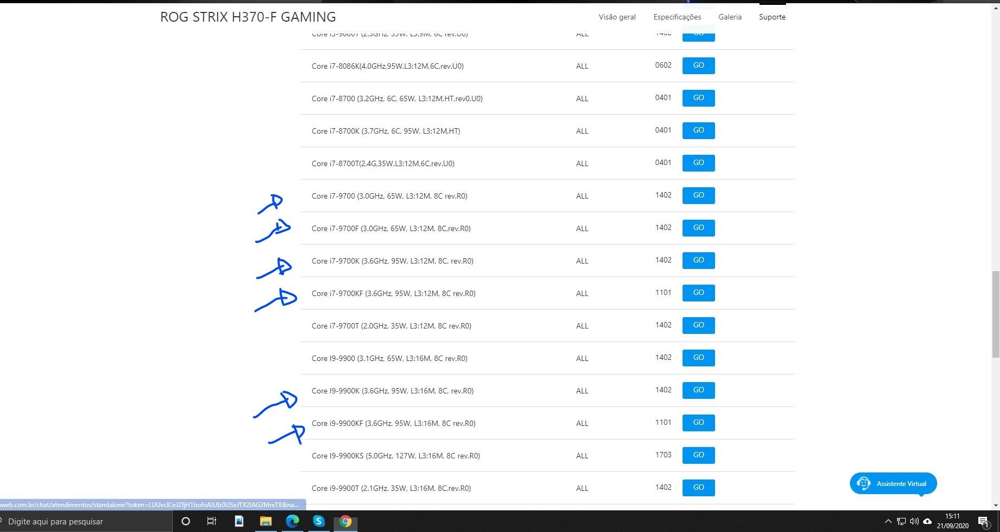The height and width of the screenshot is (532, 1000).
Task: Select the Core i7-8086K CPU name text
Action: click(387, 66)
